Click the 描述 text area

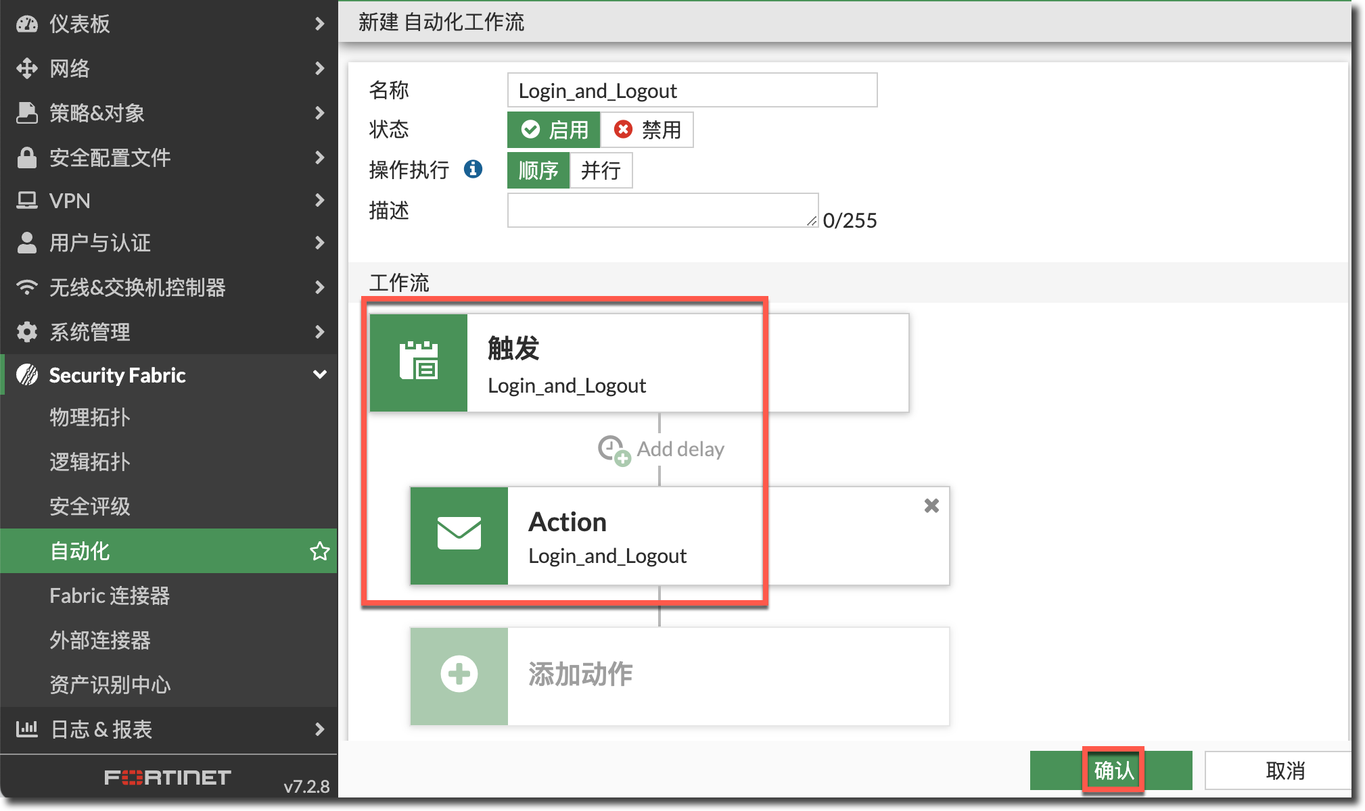(x=662, y=210)
